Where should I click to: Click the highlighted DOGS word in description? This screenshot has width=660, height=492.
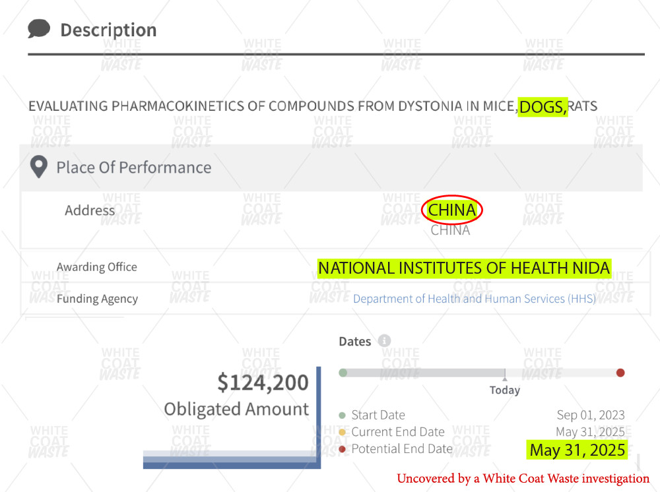tap(543, 107)
